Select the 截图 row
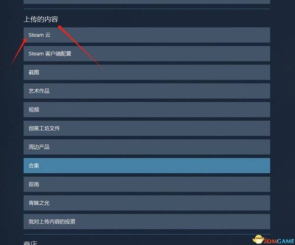The width and height of the screenshot is (295, 245). 147,72
